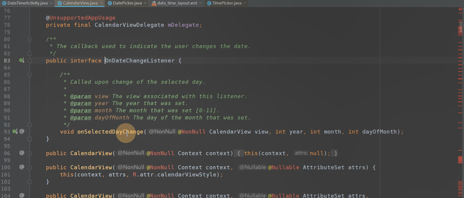Close the TimePicker.java tab

(x=245, y=3)
